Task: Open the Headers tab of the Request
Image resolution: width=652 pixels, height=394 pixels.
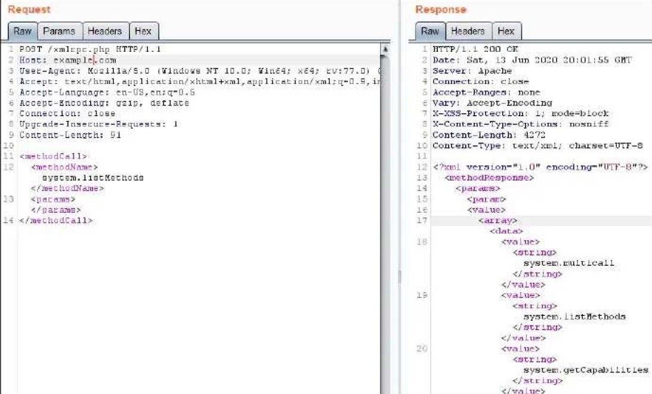Action: tap(105, 30)
